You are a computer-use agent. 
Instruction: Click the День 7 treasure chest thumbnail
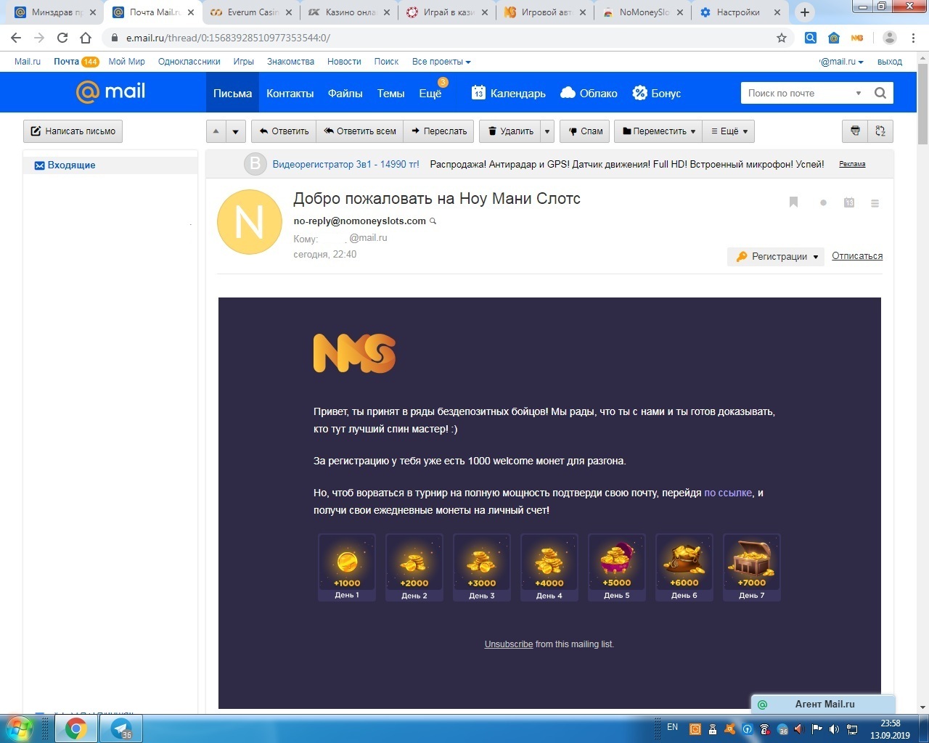(752, 567)
